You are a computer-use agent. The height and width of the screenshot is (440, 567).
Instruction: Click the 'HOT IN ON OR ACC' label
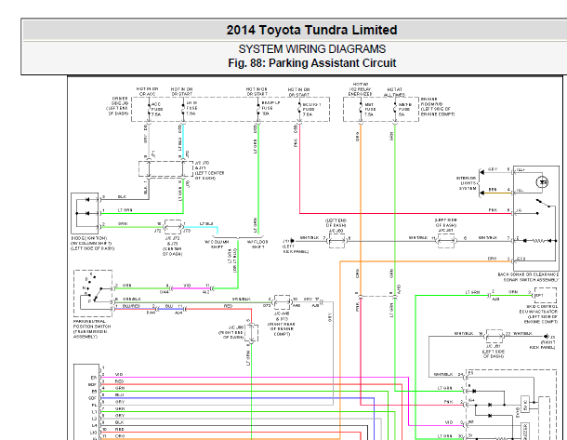(147, 91)
